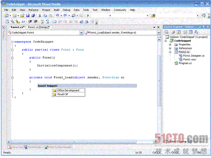The height and width of the screenshot is (158, 211).
Task: Collapse the Form1 class outlining block
Action: click(x=12, y=50)
